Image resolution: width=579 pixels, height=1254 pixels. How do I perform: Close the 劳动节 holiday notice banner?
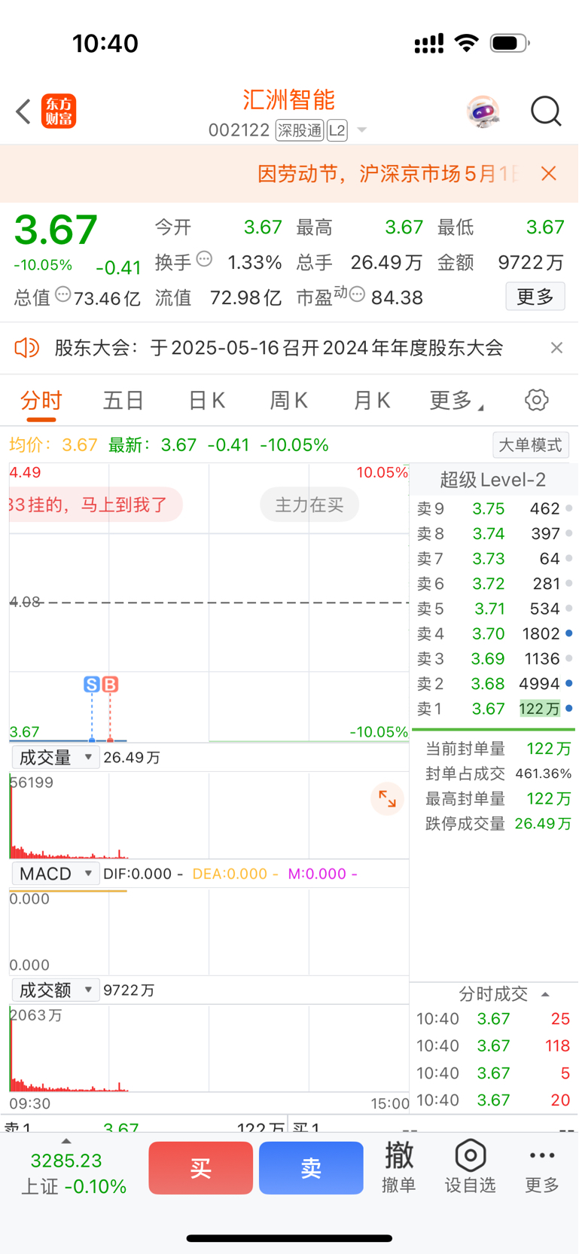549,173
